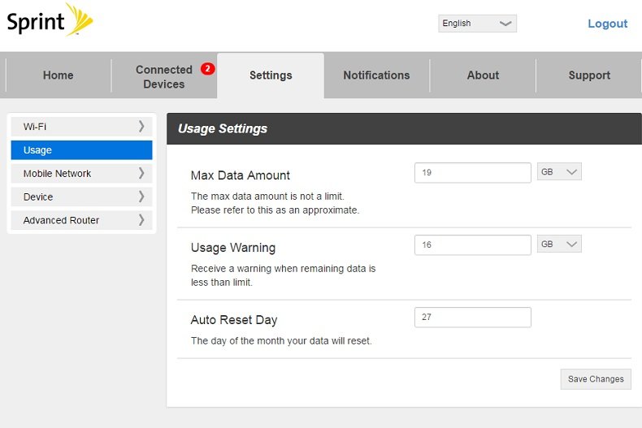Expand the Advanced Router sidebar section
This screenshot has height=428, width=642.
click(x=81, y=220)
